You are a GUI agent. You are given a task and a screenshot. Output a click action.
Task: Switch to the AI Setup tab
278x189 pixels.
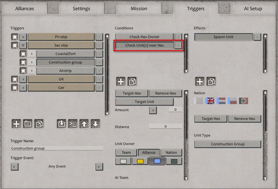click(253, 8)
